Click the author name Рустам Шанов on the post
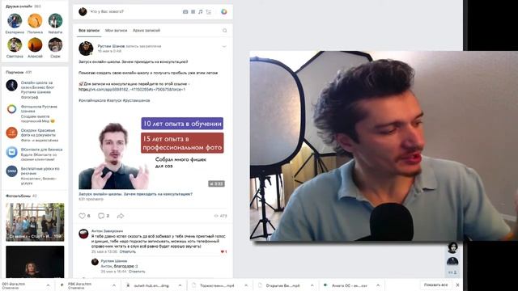 coord(111,46)
